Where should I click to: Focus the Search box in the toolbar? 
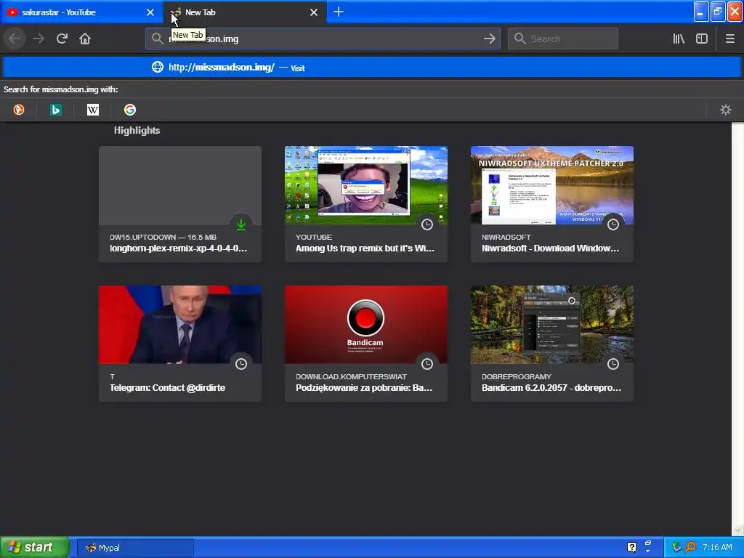tap(563, 39)
